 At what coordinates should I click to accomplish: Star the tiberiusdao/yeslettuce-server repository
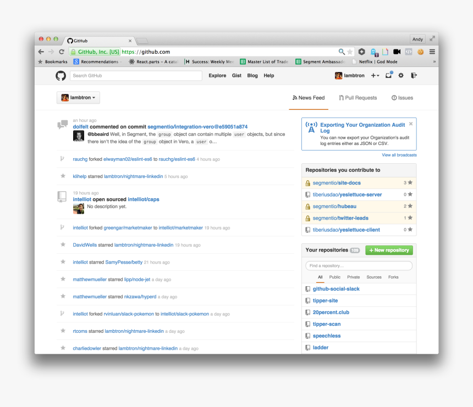tap(410, 194)
